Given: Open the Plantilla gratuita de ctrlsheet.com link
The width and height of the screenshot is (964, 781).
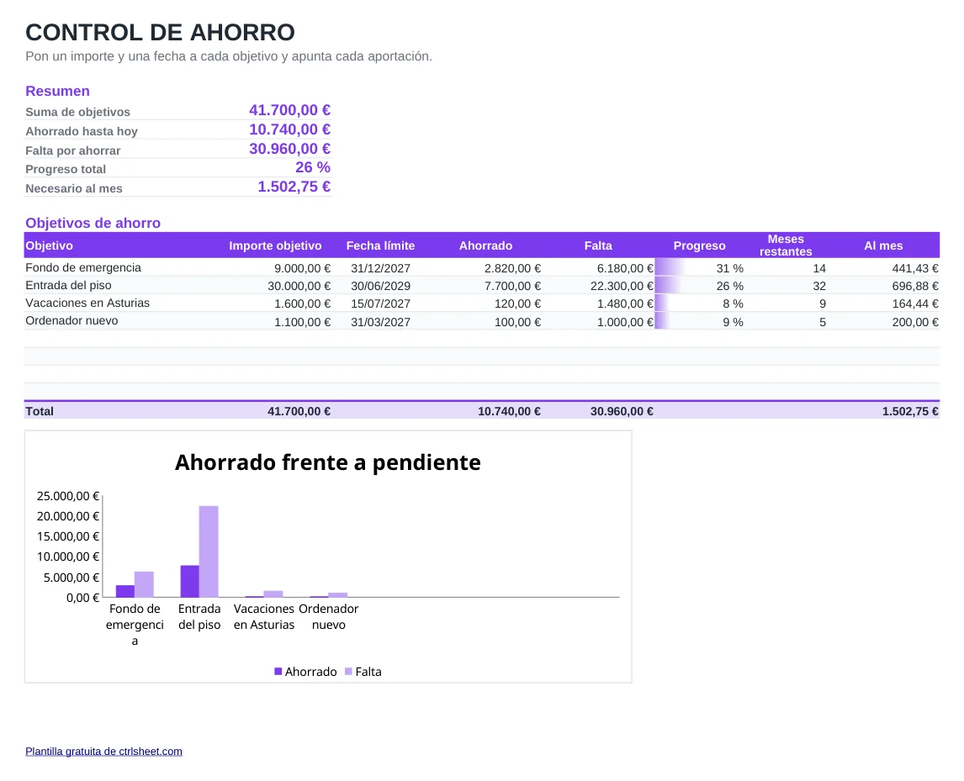Looking at the screenshot, I should 103,751.
